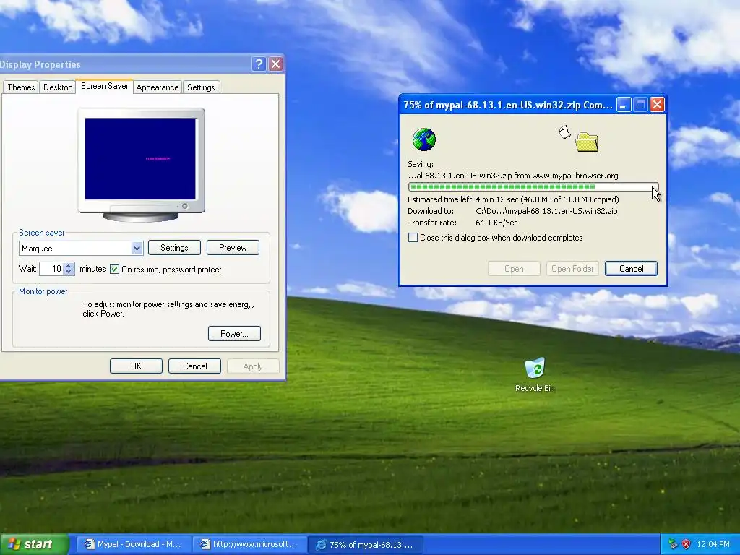Viewport: 740px width, 555px height.
Task: Switch to the Desktop tab
Action: click(x=58, y=87)
